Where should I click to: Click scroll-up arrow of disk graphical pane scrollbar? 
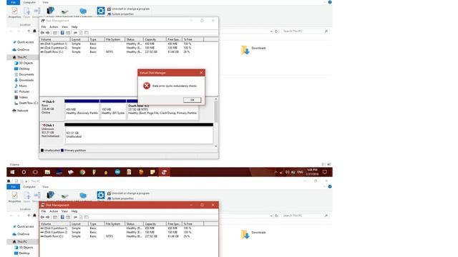tap(216, 99)
